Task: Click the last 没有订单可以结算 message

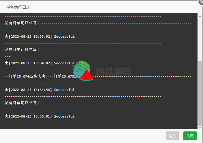Action: [22, 103]
